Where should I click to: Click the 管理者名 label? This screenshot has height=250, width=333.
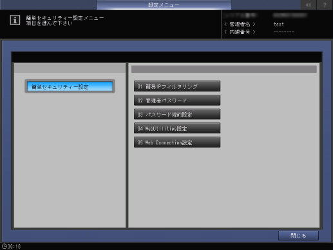tap(240, 24)
